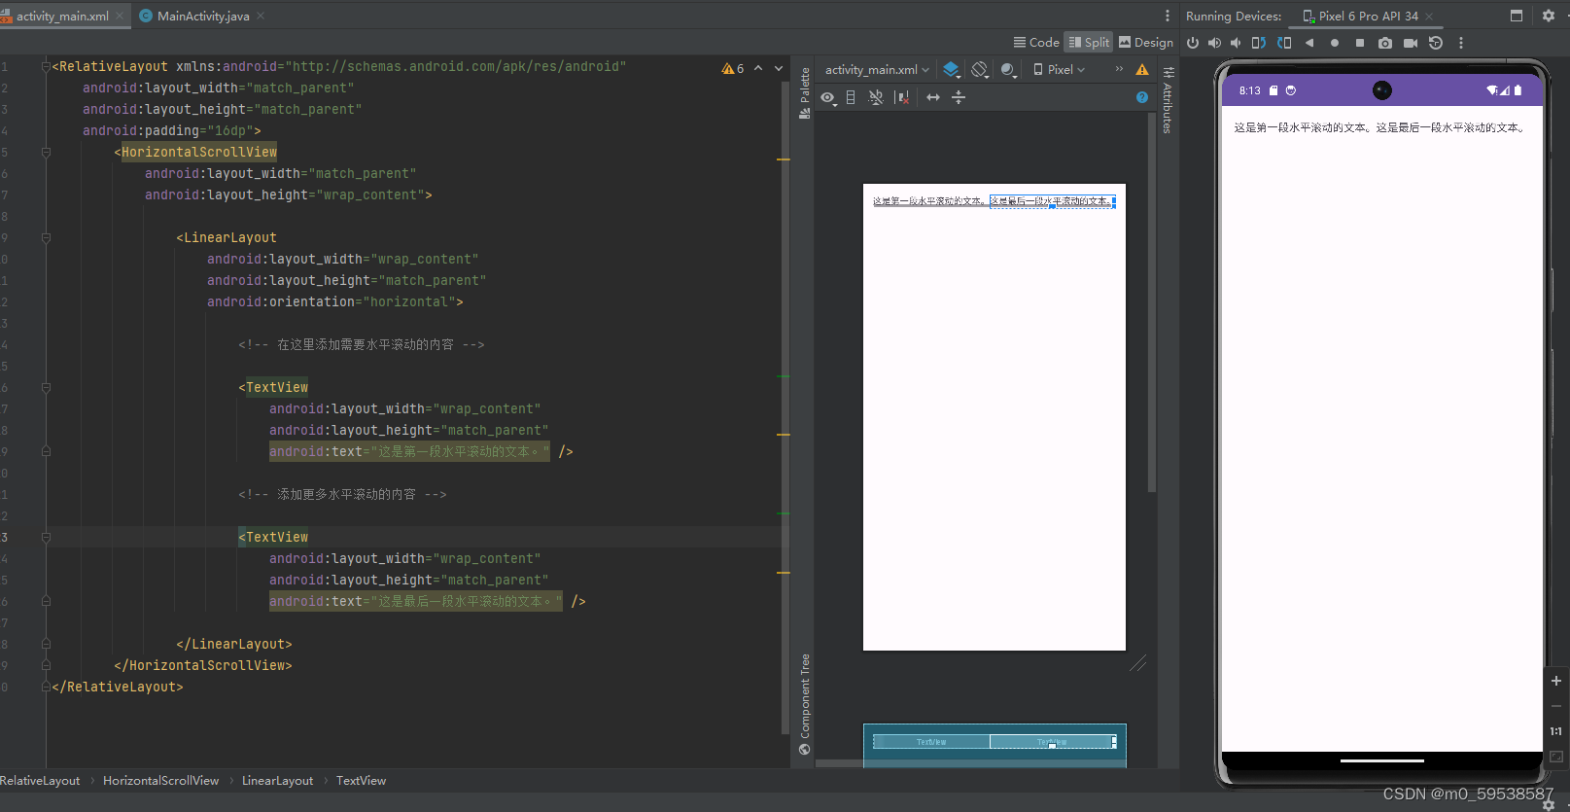Screen dimensions: 1570x812
Task: Switch editor to Code view mode
Action: point(1036,43)
